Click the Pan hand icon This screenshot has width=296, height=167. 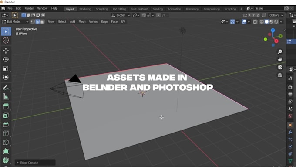pyautogui.click(x=280, y=59)
